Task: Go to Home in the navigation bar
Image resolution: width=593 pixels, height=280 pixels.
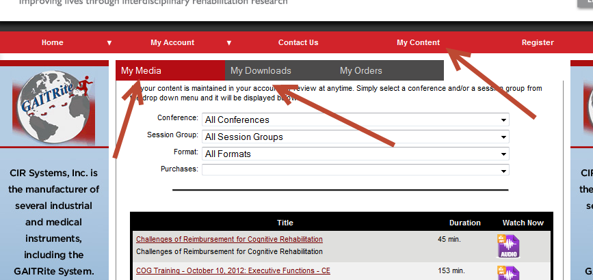Action: pyautogui.click(x=53, y=42)
